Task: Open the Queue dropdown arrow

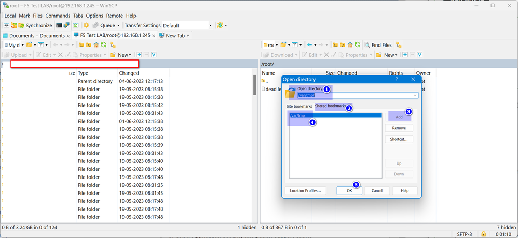Action: [118, 25]
